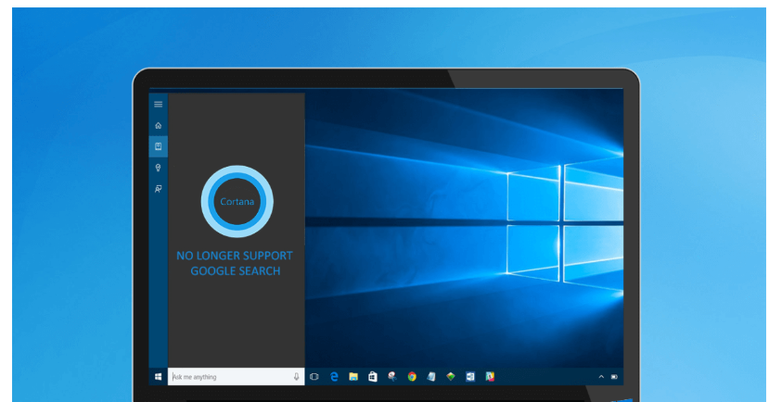Image resolution: width=769 pixels, height=402 pixels.
Task: Show hidden system tray icons
Action: (601, 377)
